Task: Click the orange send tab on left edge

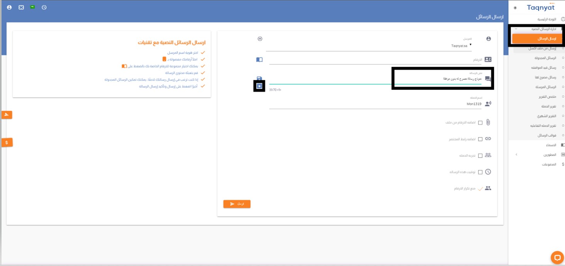Action: [x=7, y=115]
